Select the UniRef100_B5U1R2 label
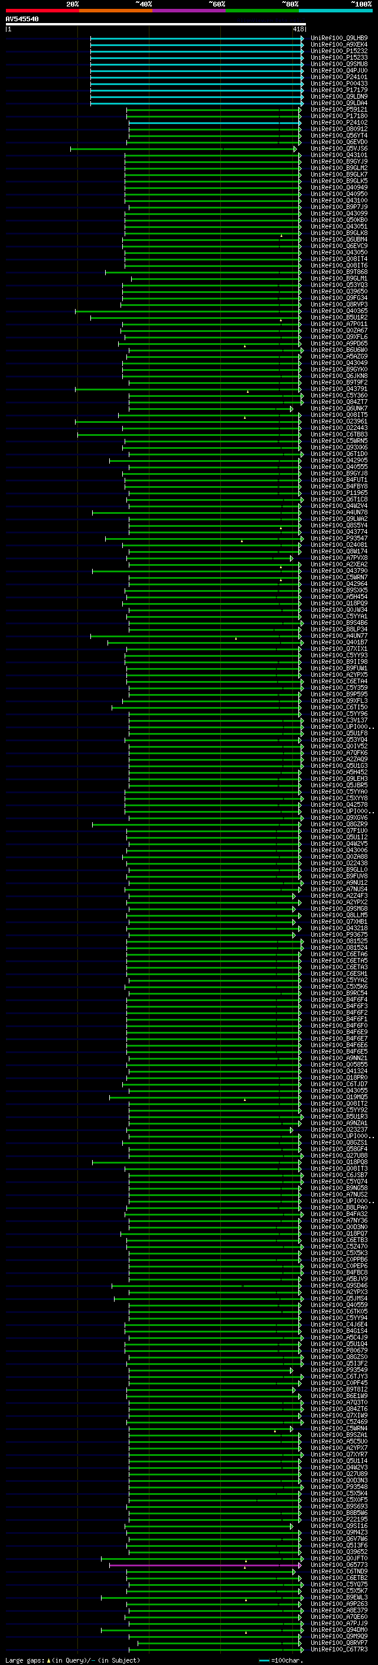The height and width of the screenshot is (1665, 378). [x=339, y=317]
